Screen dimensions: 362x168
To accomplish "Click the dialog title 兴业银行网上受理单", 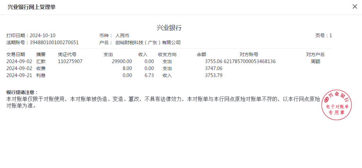I will [x=31, y=7].
